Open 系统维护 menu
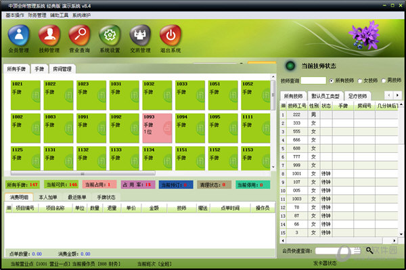The width and height of the screenshot is (406, 270). [82, 16]
